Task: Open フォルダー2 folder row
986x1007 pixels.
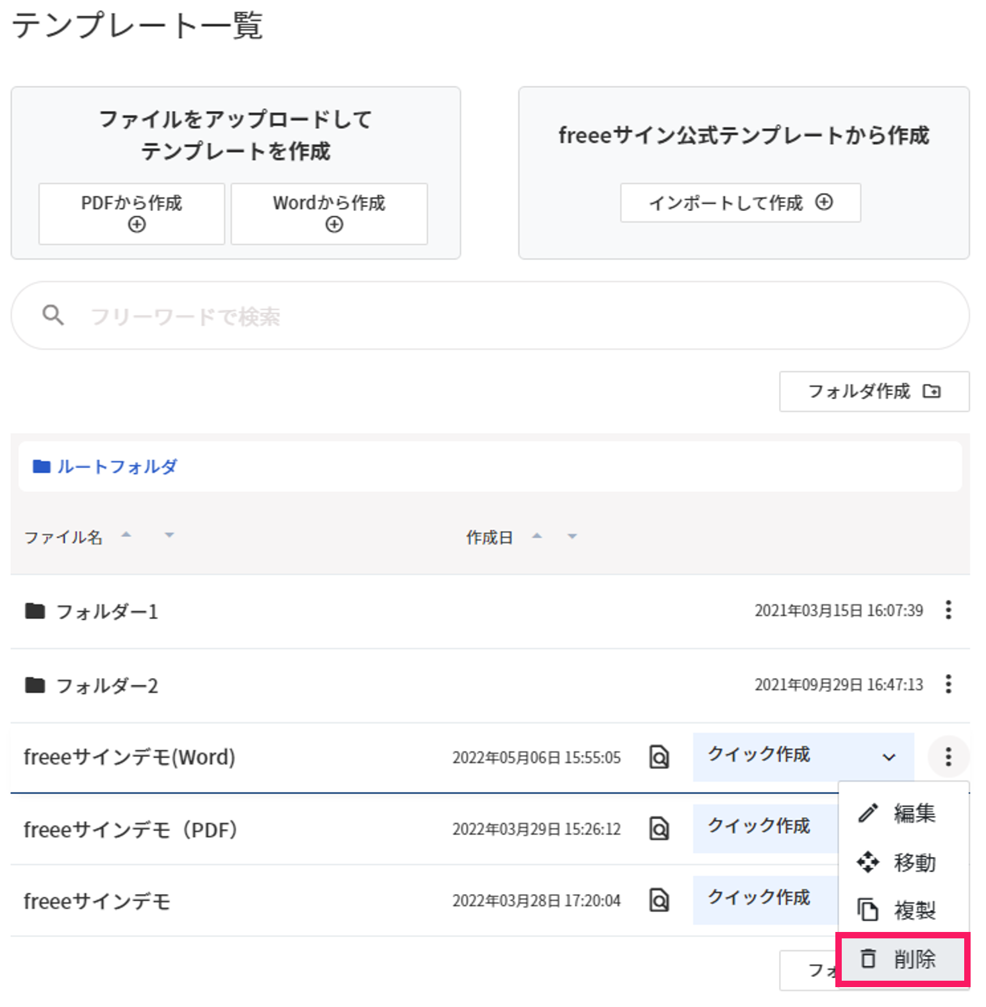Action: (490, 686)
